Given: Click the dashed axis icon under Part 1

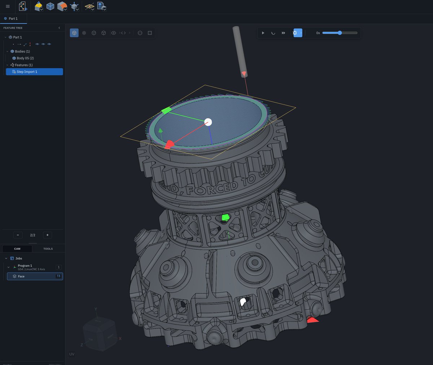Looking at the screenshot, I should pyautogui.click(x=19, y=44).
